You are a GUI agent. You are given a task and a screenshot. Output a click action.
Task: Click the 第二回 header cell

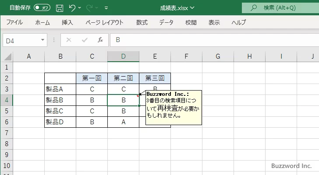tap(123, 78)
